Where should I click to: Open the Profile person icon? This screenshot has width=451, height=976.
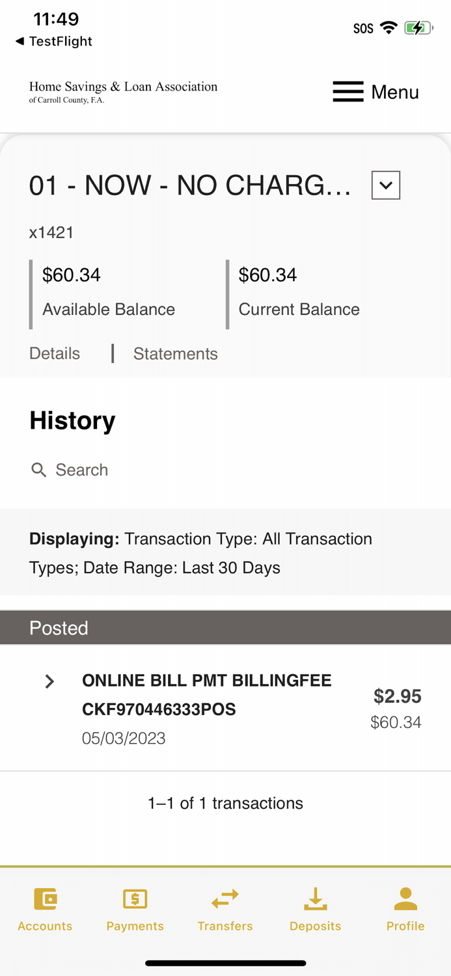tap(405, 899)
